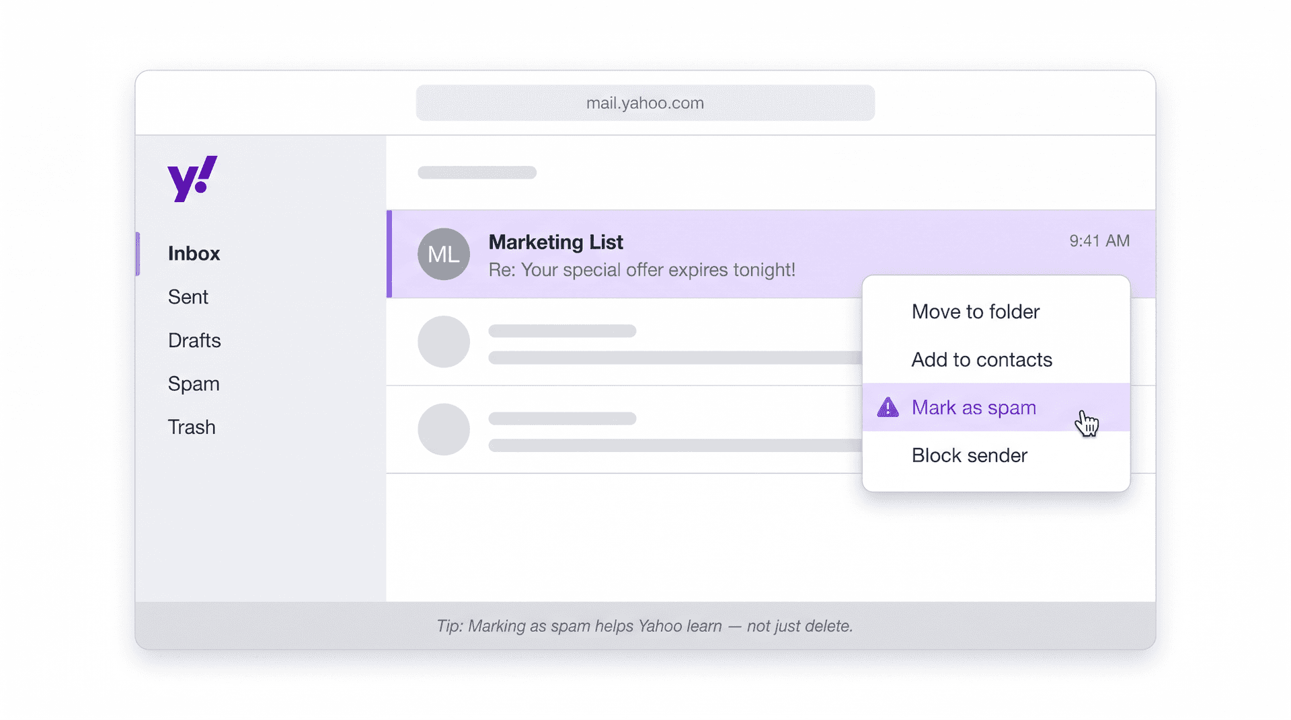Click the spam warning triangle icon

[887, 407]
